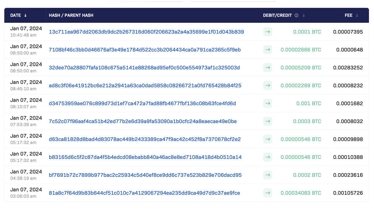374x210 pixels.
Task: Open transaction hash starting with 13c711ea967
Action: tap(146, 32)
